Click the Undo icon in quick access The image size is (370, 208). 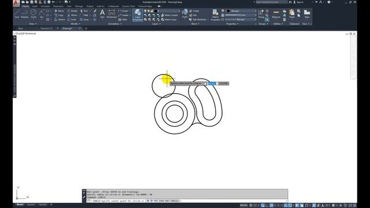[53, 2]
